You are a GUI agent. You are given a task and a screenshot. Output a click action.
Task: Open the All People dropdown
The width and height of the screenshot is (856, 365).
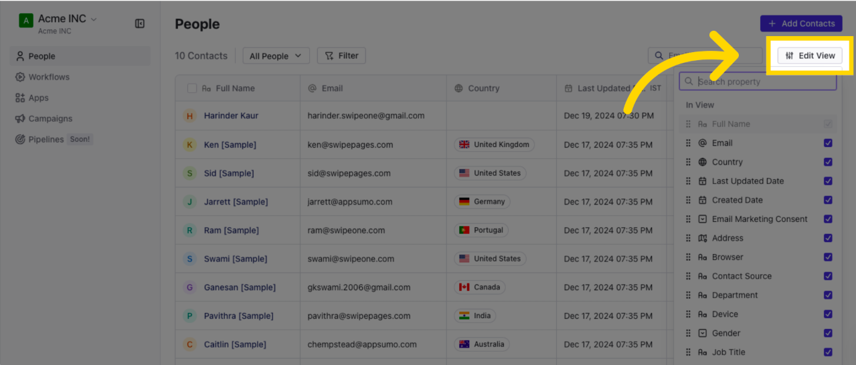click(276, 56)
